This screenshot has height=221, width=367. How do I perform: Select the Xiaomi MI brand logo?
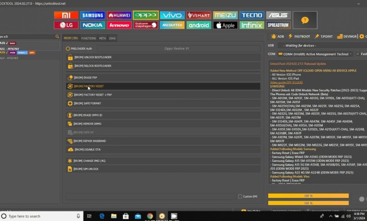66,15
